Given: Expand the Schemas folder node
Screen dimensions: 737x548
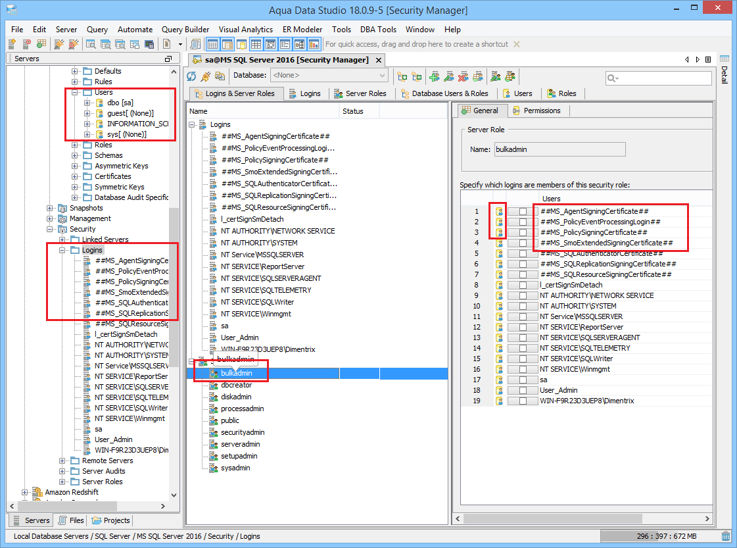Looking at the screenshot, I should point(74,156).
